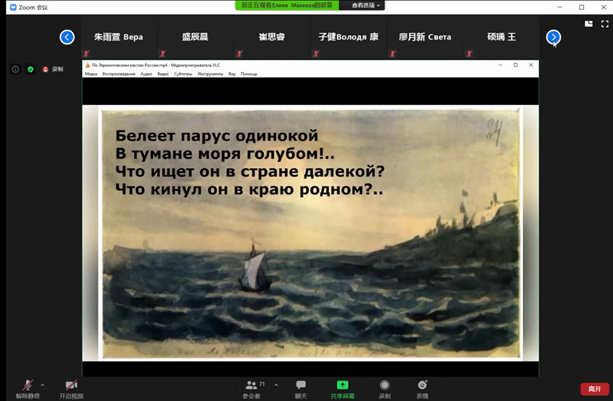Show previous participants with left arrow
This screenshot has width=613, height=401.
[67, 37]
